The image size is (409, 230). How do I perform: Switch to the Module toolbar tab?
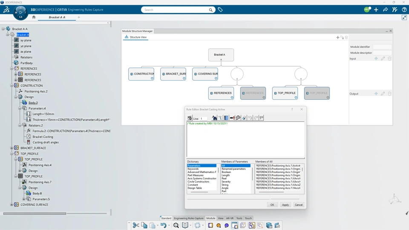[211, 218]
